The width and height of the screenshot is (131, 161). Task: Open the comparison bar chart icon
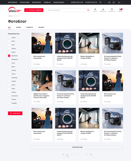(x=103, y=9)
